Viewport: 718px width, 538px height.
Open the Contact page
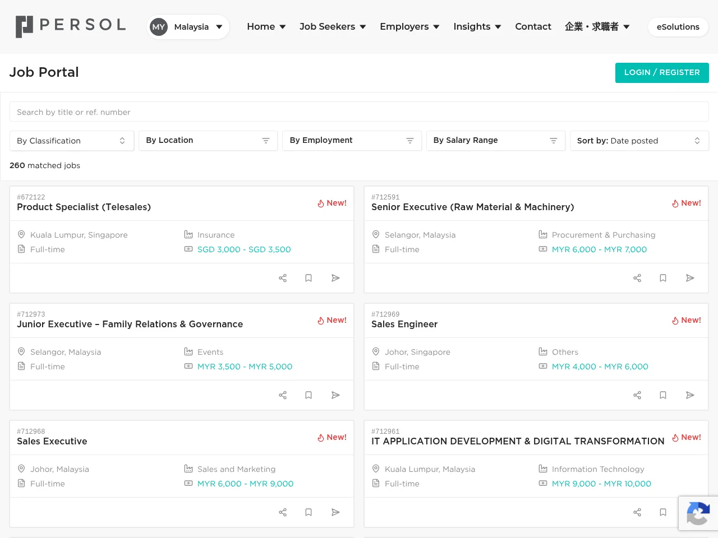coord(533,26)
